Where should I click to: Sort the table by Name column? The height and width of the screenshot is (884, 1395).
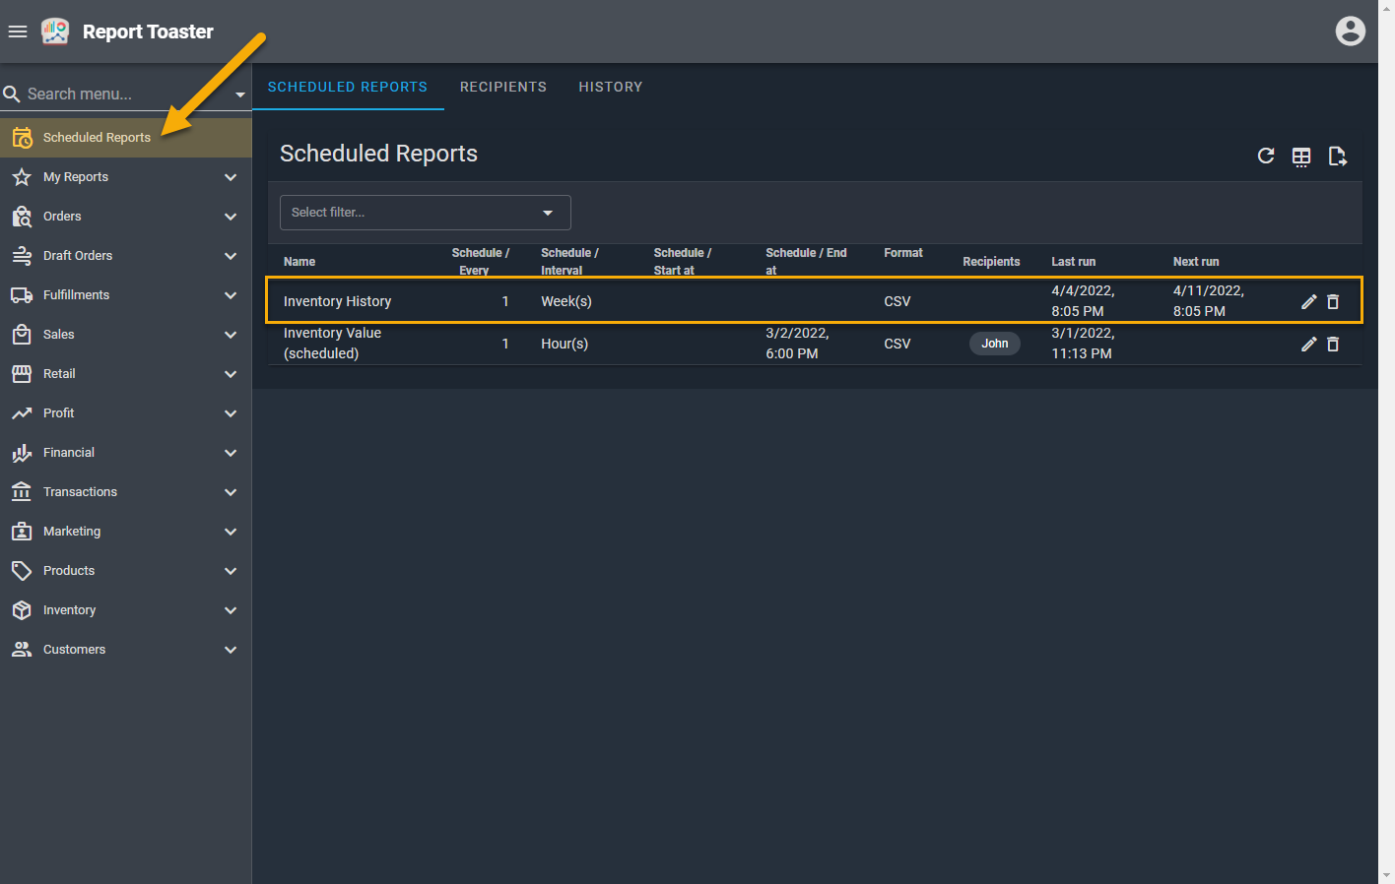coord(299,262)
